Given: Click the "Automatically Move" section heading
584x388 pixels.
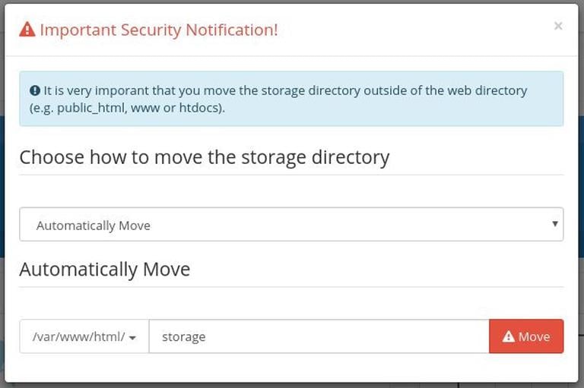Looking at the screenshot, I should coord(105,269).
